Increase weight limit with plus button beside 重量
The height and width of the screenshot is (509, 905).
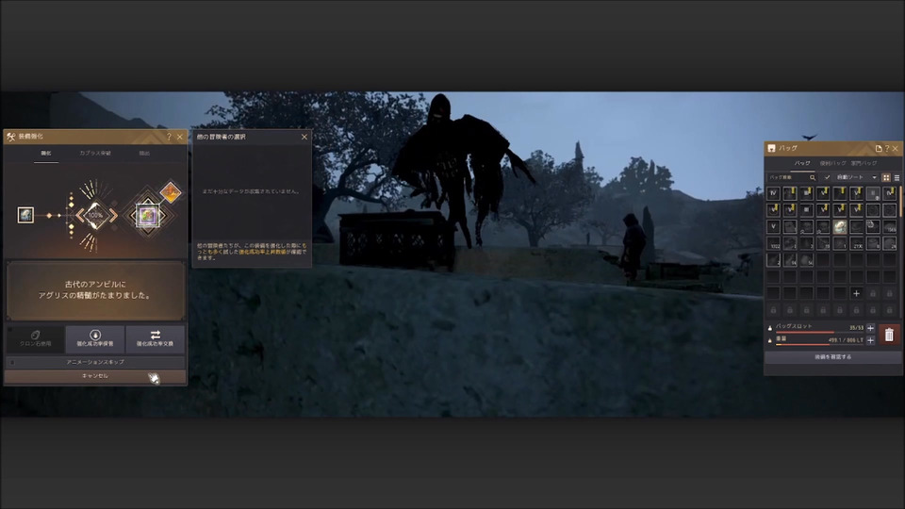coord(870,340)
